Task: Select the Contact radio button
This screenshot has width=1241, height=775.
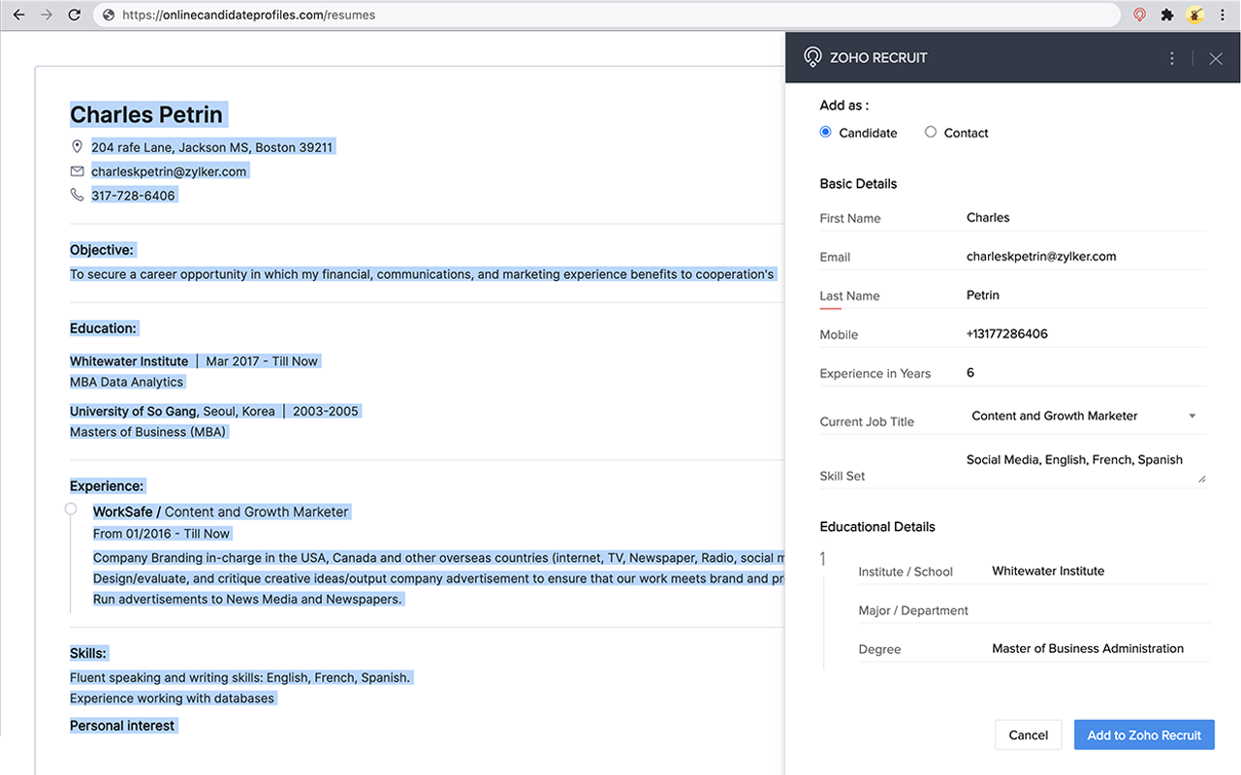Action: pyautogui.click(x=930, y=132)
